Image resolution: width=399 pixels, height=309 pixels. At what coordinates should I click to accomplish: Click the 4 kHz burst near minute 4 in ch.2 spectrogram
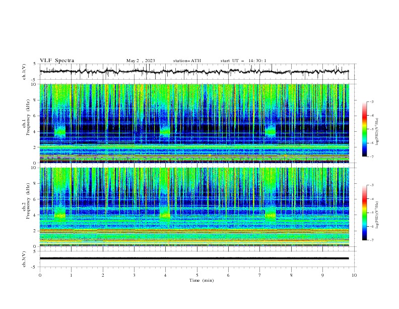point(165,215)
